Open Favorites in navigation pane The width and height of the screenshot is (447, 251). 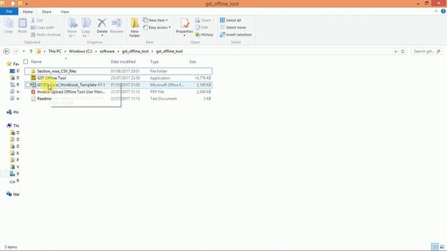pyautogui.click(x=13, y=64)
